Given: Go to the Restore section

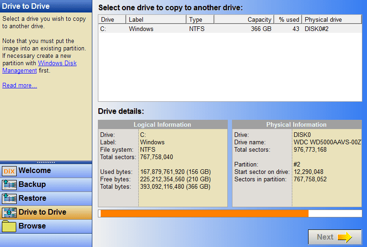Looking at the screenshot, I should tap(32, 198).
